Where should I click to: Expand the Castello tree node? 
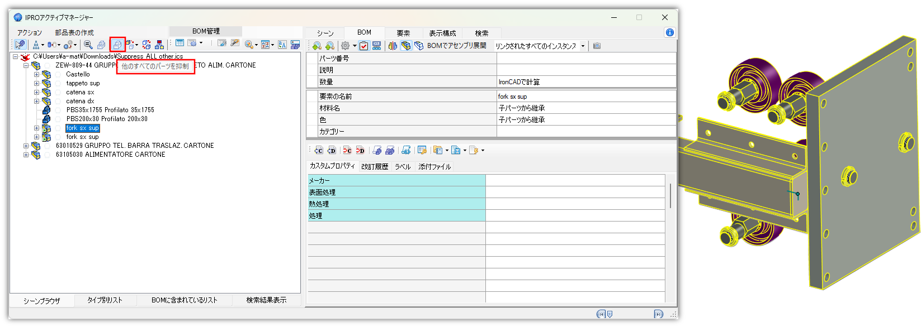pos(36,74)
